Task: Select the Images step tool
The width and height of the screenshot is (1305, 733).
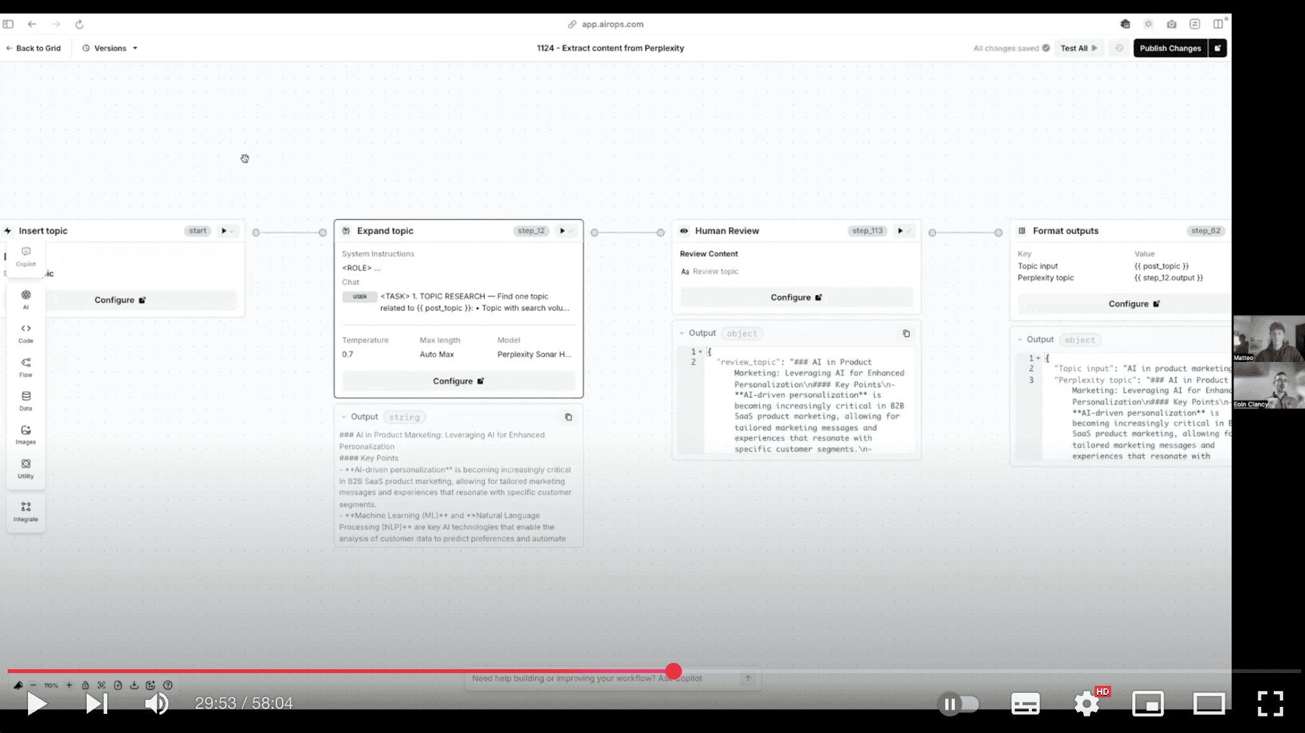Action: tap(26, 435)
